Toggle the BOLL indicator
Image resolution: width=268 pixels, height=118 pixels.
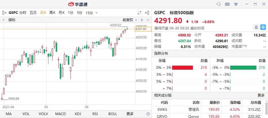pos(113,114)
